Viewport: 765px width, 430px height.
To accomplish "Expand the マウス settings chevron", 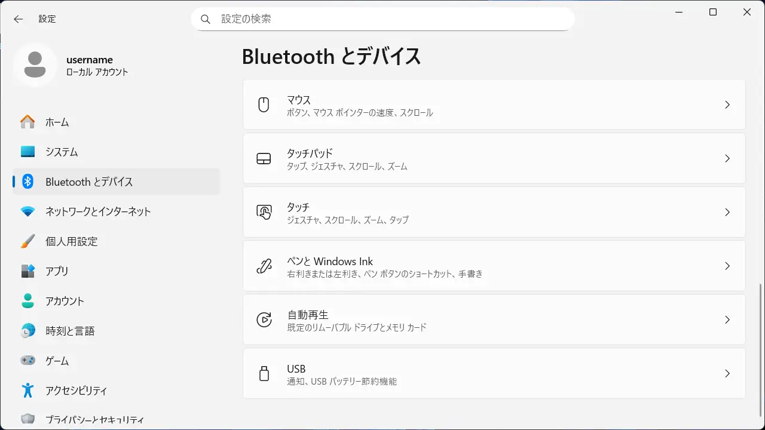I will tap(727, 105).
